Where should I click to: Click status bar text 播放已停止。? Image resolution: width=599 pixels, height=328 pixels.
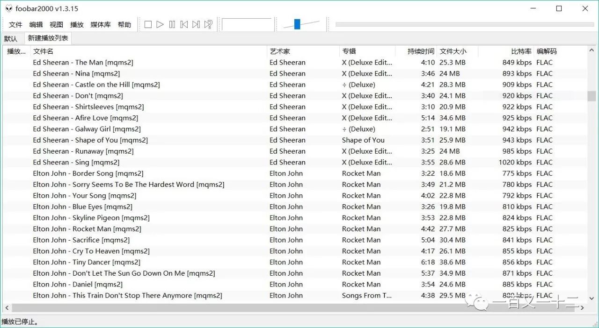20,321
